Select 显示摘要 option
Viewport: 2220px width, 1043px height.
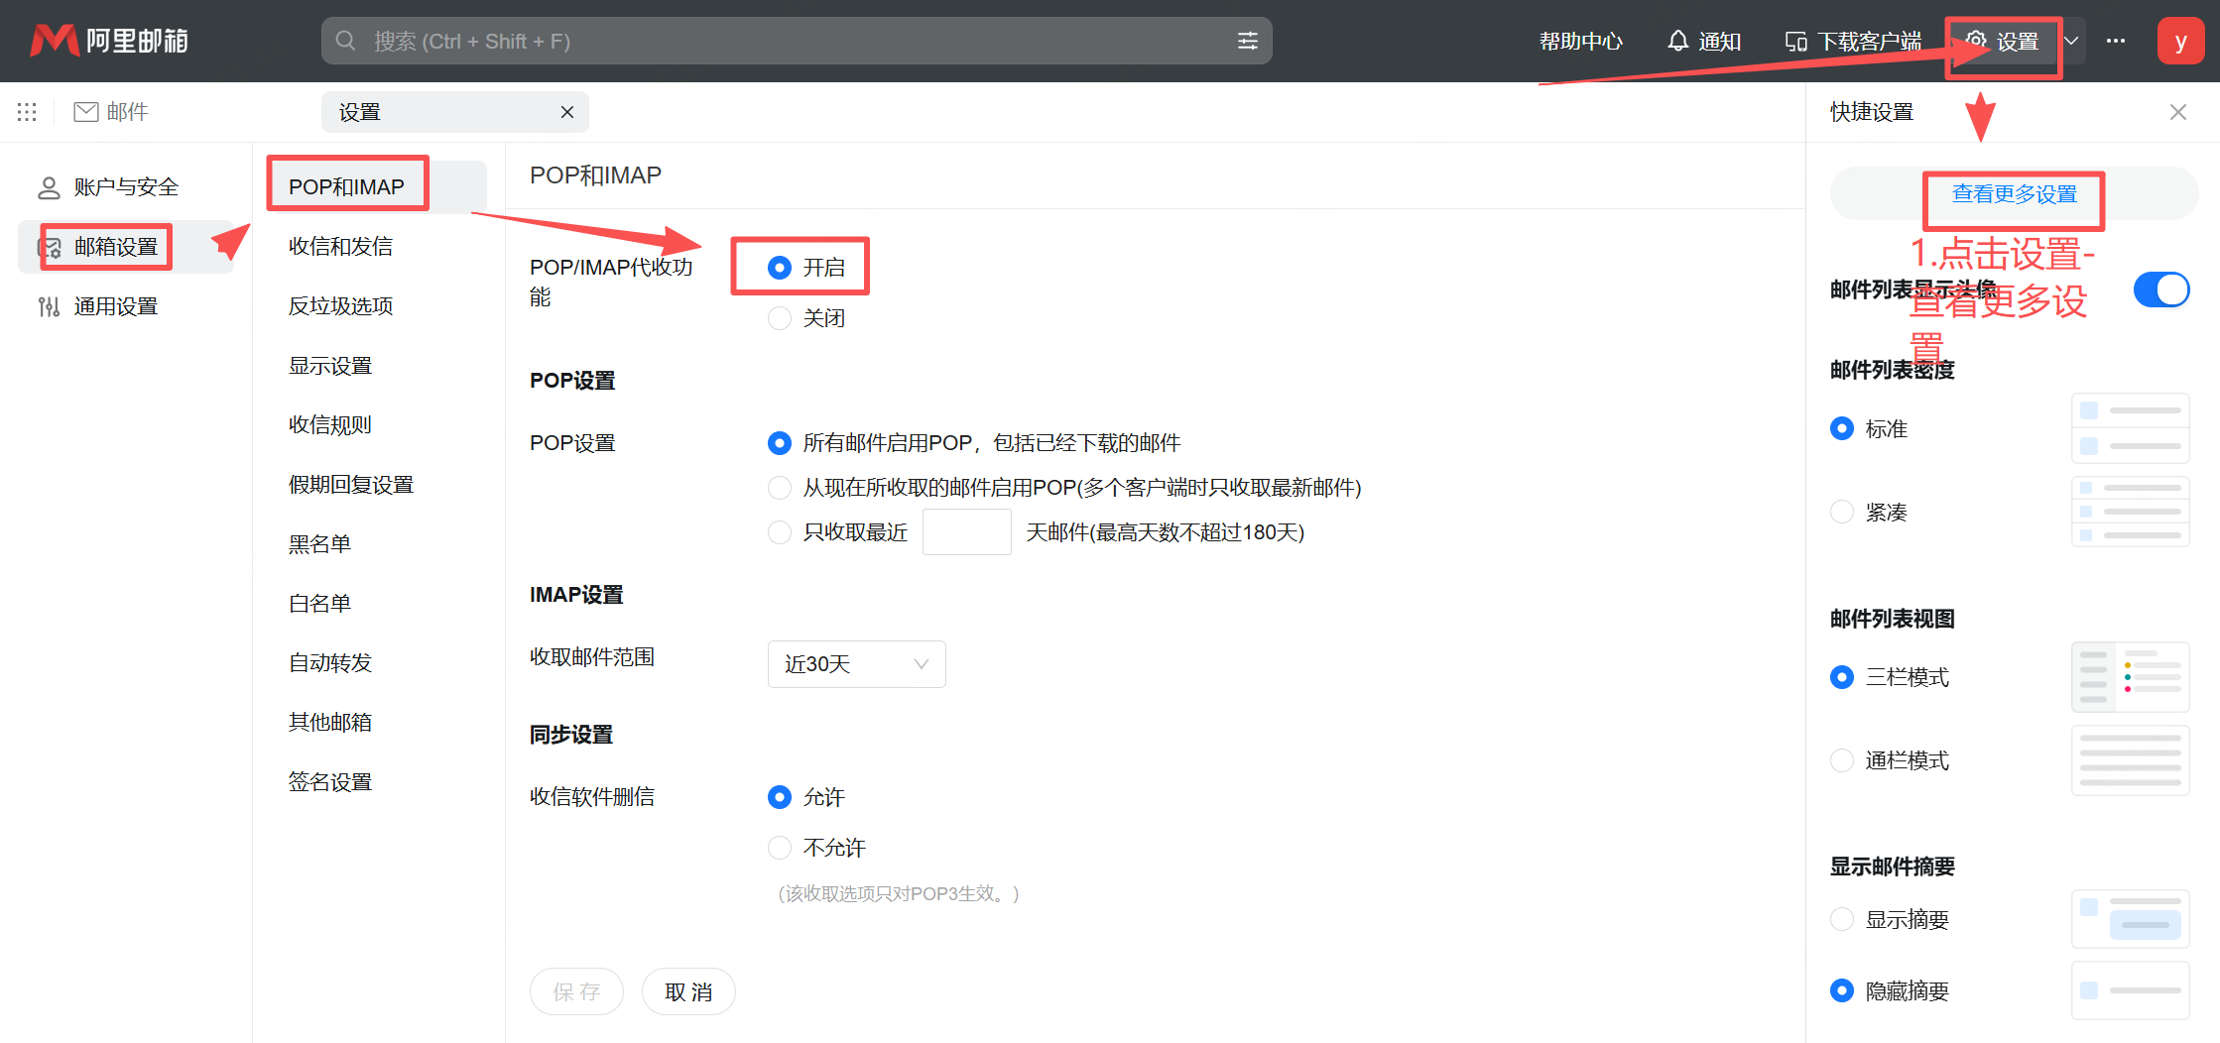(x=1842, y=919)
